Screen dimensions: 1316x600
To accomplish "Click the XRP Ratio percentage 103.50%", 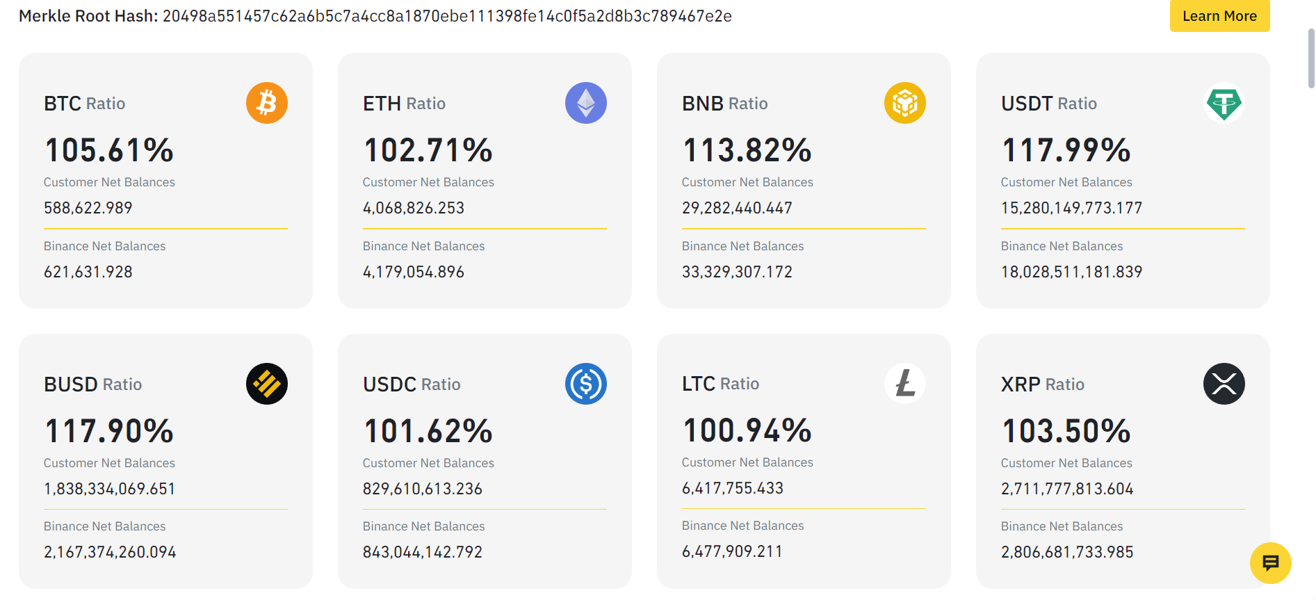I will coord(1066,430).
